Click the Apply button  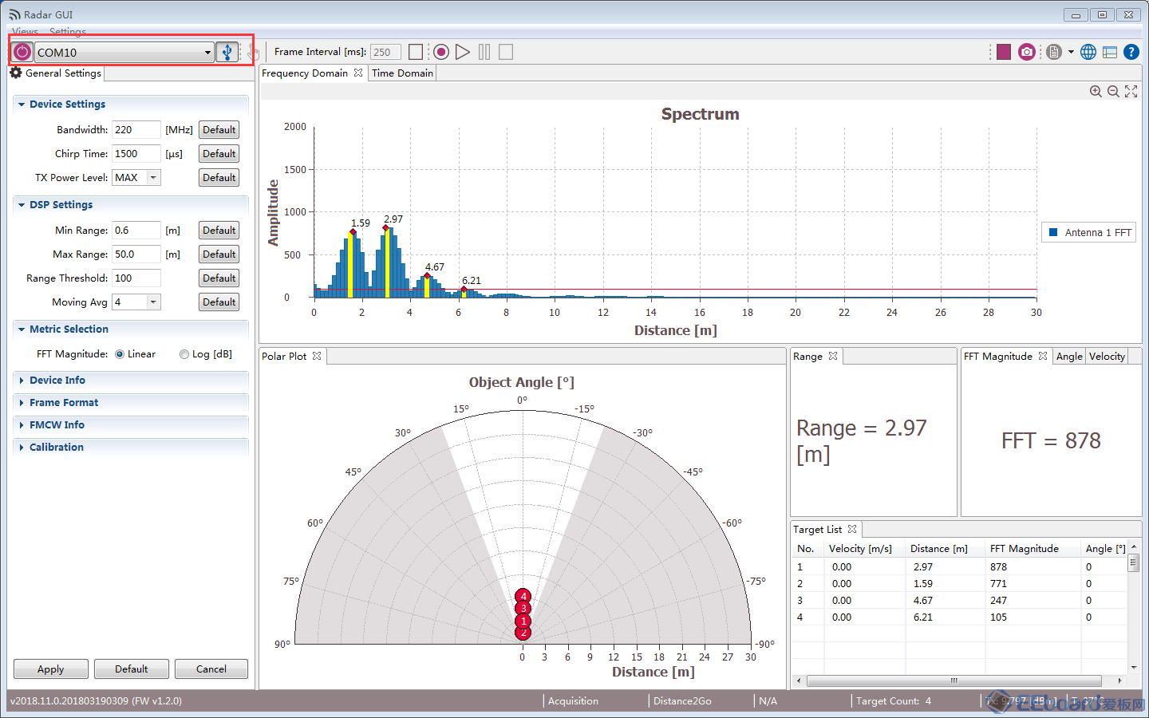(51, 669)
